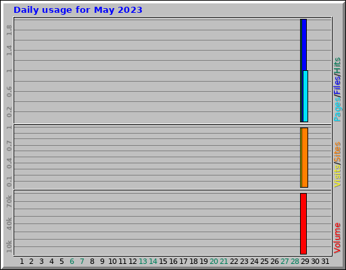
Task: Click day 3 on the x-axis
Action: tap(41, 261)
